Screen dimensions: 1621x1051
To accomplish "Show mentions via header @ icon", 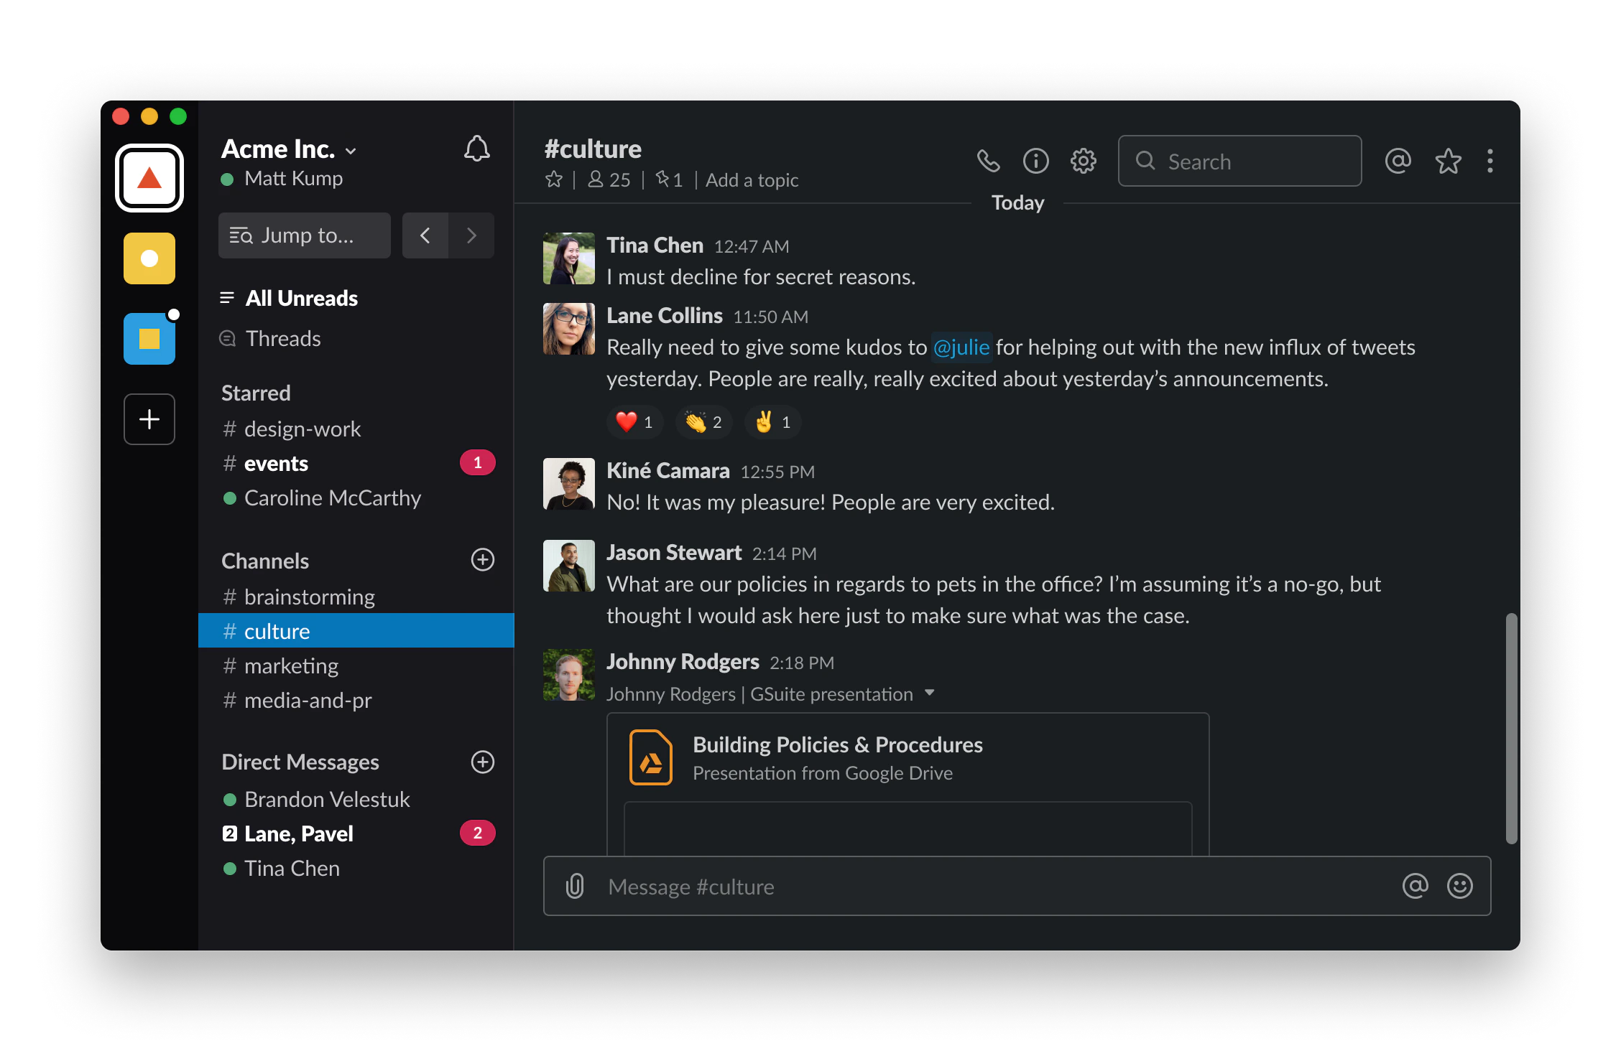I will click(x=1398, y=162).
